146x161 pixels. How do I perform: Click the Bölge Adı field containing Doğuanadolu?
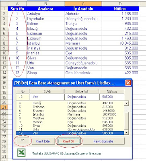tap(82, 97)
